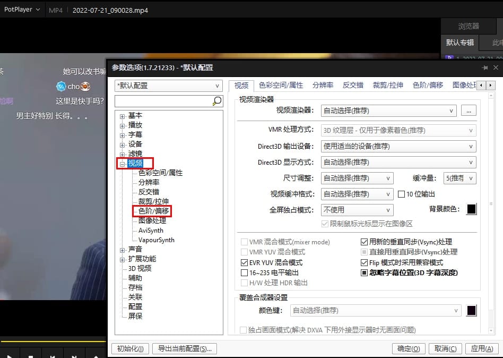Enable the 10 位输出 checkbox
Image resolution: width=503 pixels, height=358 pixels.
[402, 194]
